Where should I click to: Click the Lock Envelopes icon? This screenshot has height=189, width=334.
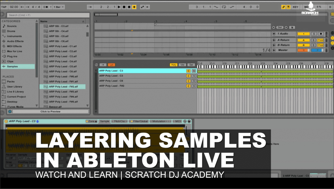(x=292, y=27)
